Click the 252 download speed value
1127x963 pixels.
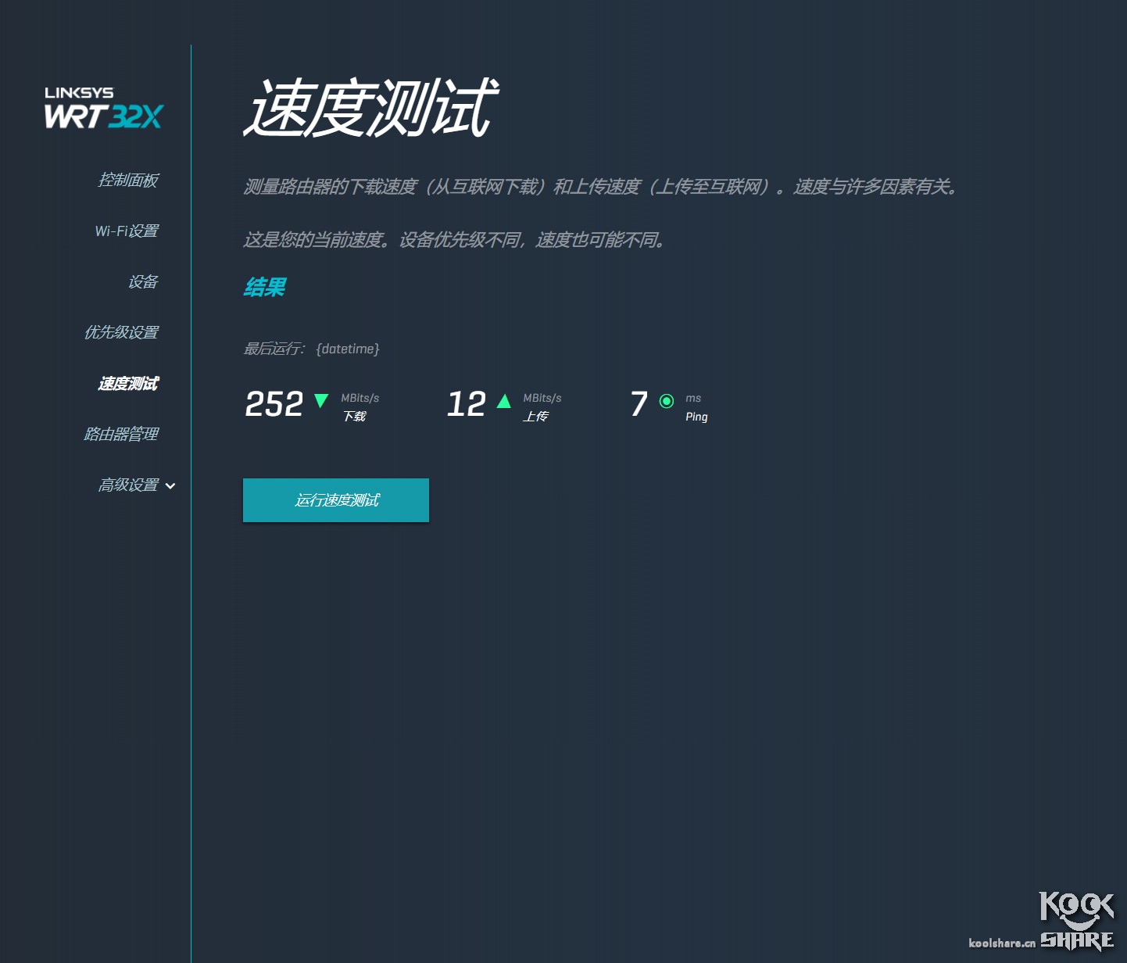[274, 403]
